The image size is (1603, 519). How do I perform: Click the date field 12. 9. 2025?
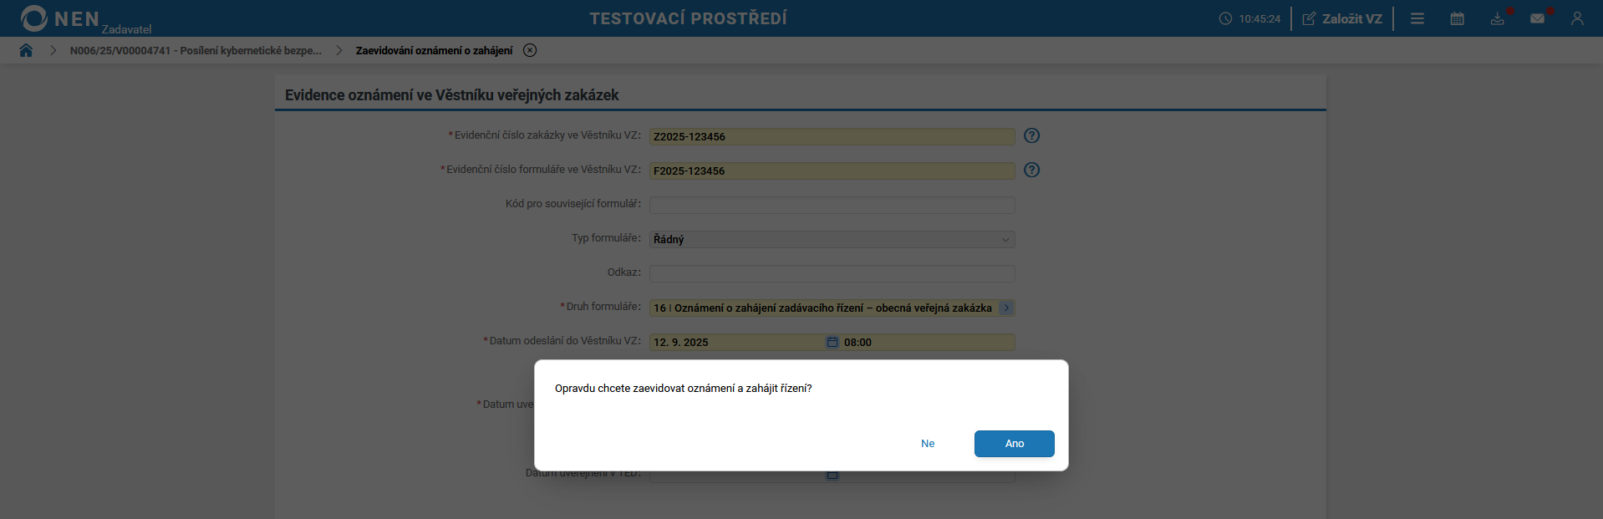coord(737,342)
